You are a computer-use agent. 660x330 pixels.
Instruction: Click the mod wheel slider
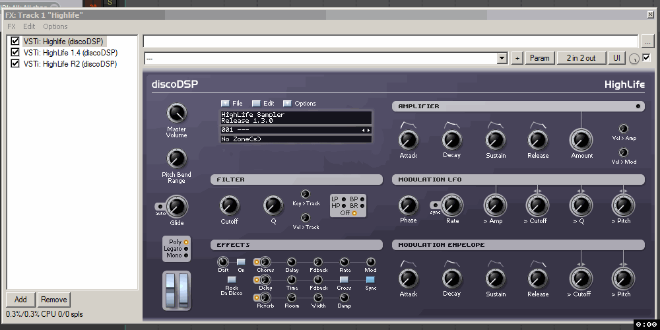coord(183,290)
